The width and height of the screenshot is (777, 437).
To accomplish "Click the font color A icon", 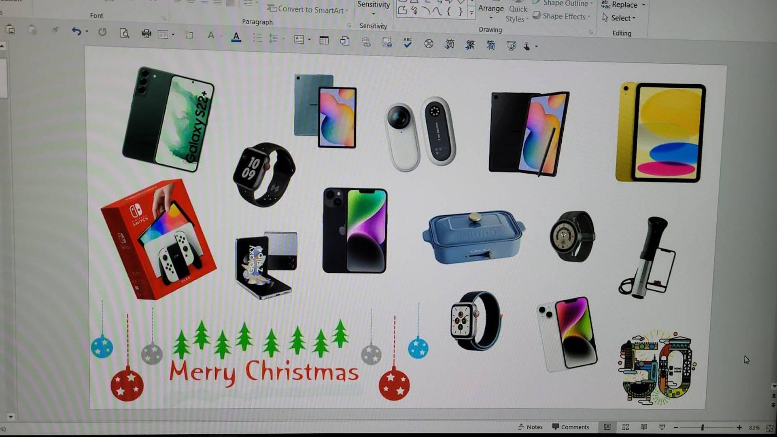I will pyautogui.click(x=236, y=38).
